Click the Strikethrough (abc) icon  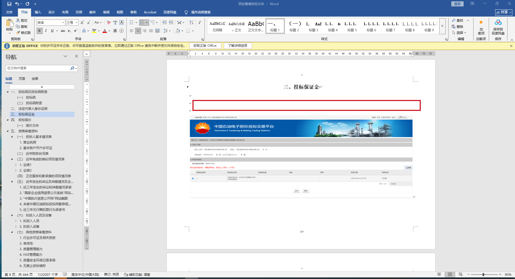click(63, 31)
